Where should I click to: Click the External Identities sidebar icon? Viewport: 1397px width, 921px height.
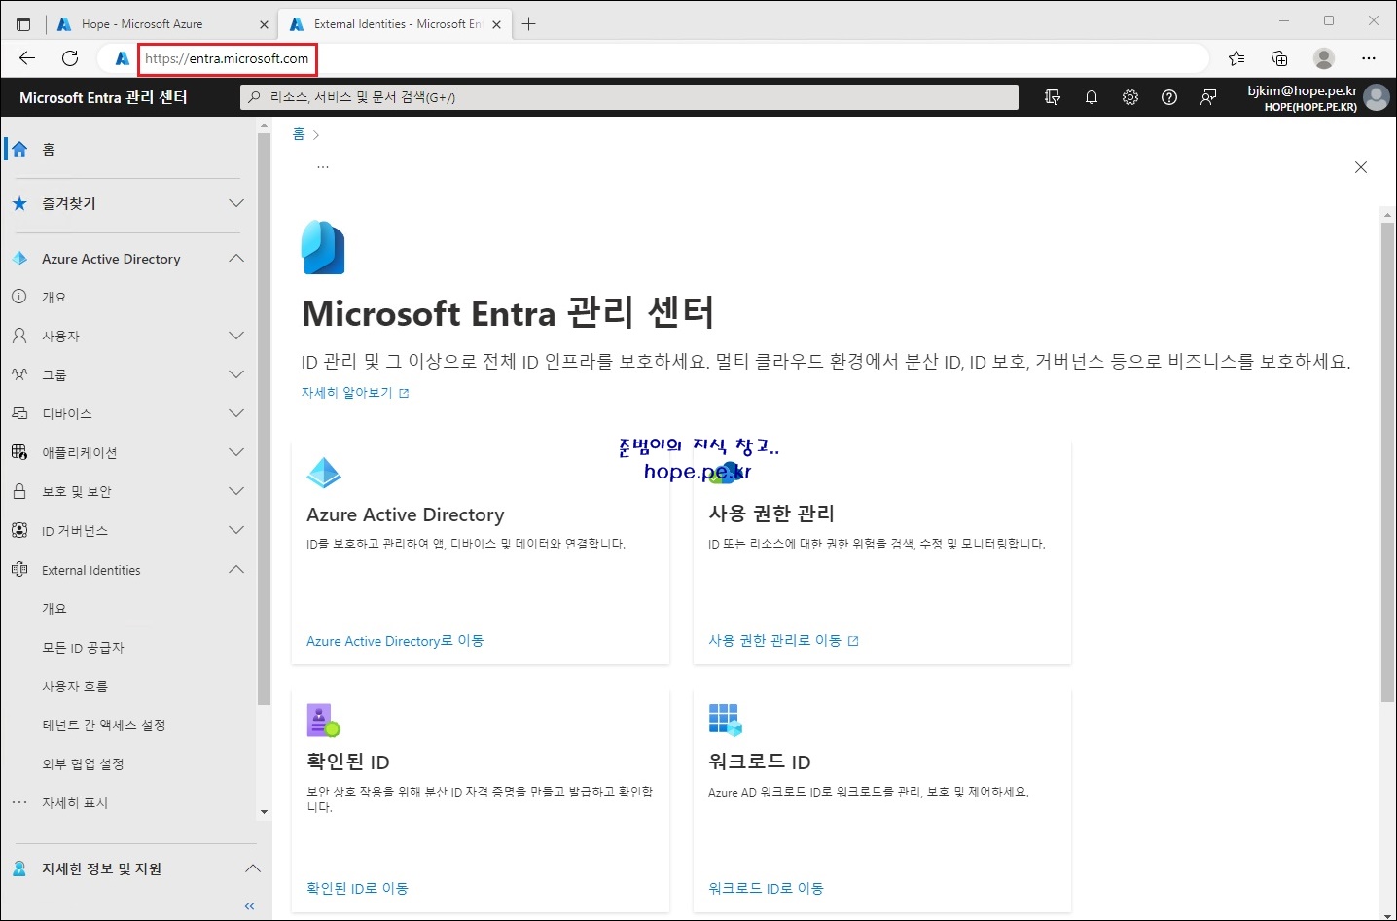(x=19, y=570)
